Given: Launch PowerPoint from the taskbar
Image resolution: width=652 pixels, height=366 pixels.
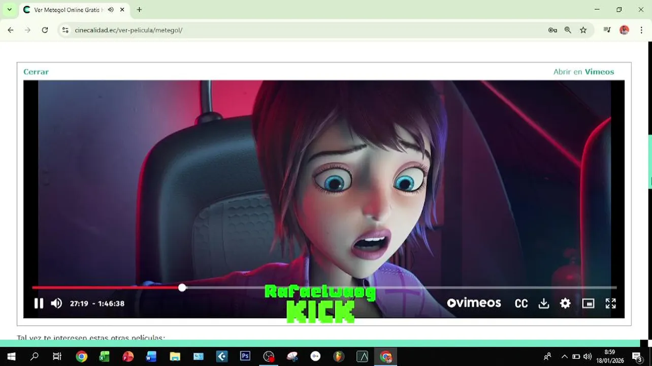Looking at the screenshot, I should pyautogui.click(x=128, y=357).
